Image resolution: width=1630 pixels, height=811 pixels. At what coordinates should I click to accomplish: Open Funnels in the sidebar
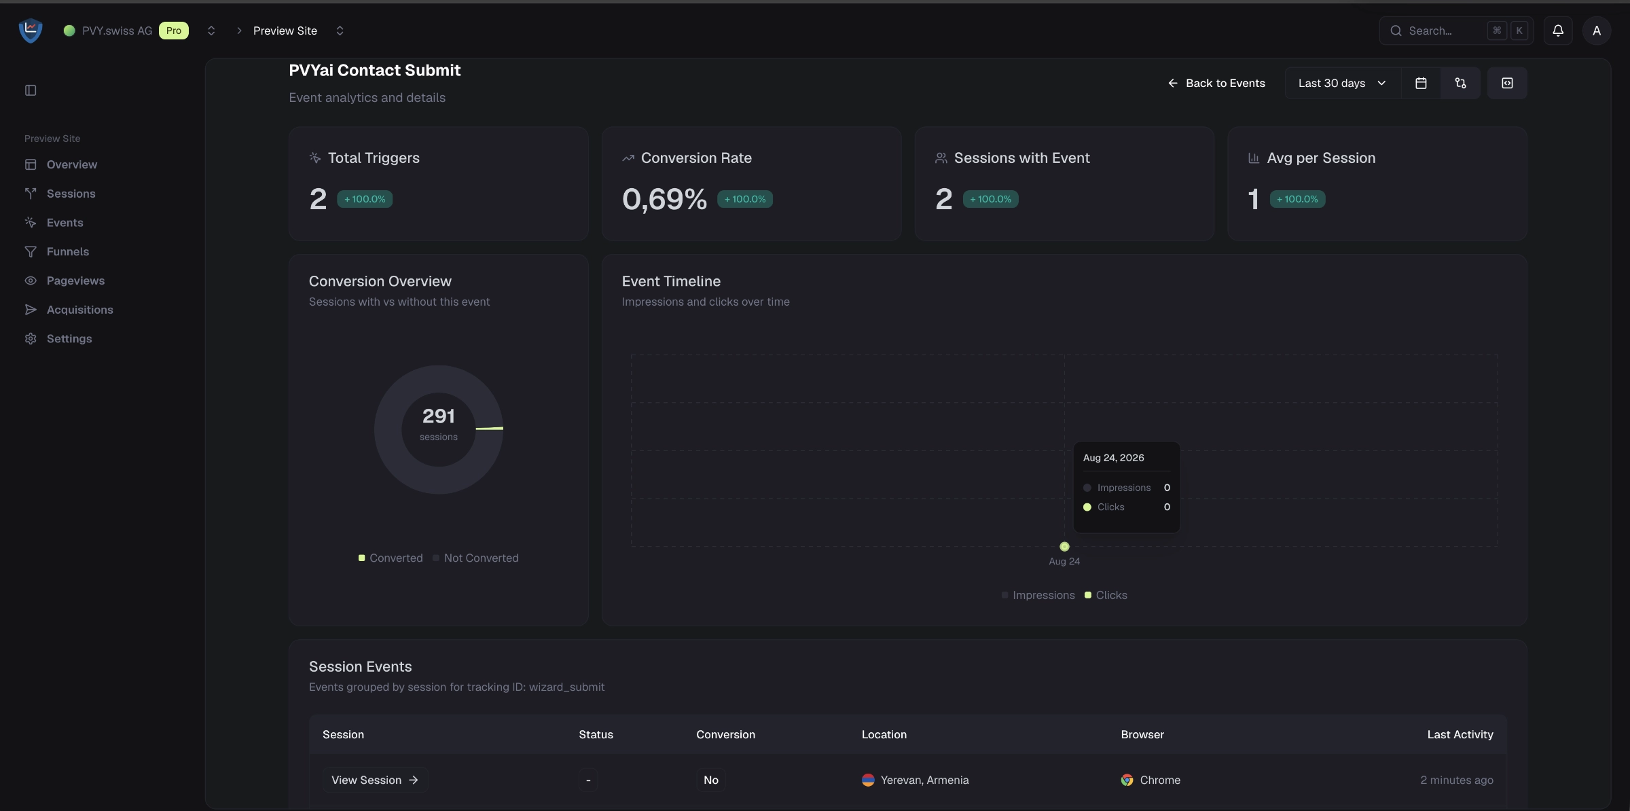(x=68, y=251)
